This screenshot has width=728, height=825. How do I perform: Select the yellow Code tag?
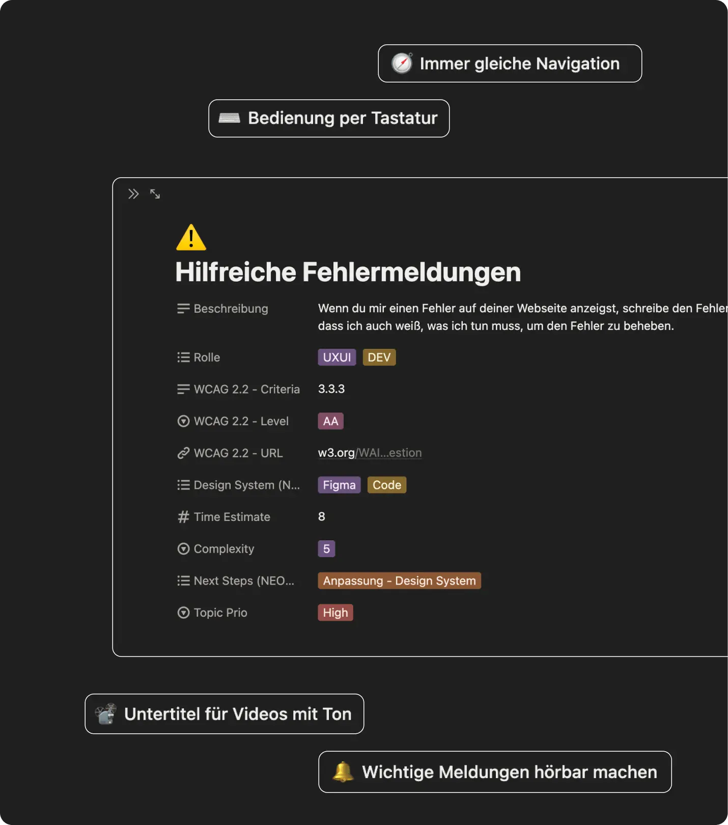tap(387, 485)
